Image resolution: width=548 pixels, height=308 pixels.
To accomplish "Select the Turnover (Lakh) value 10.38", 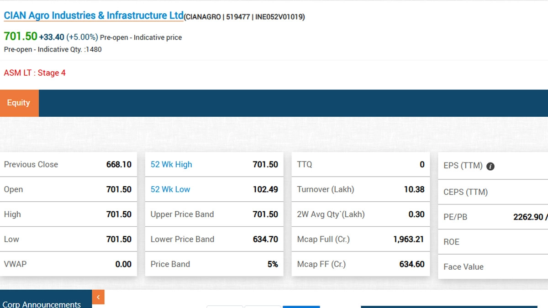I will point(414,189).
